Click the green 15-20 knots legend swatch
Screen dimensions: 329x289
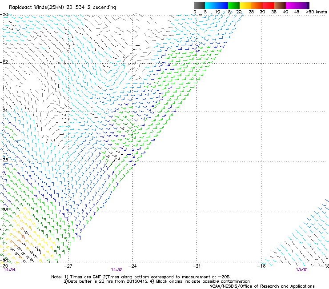234,5
